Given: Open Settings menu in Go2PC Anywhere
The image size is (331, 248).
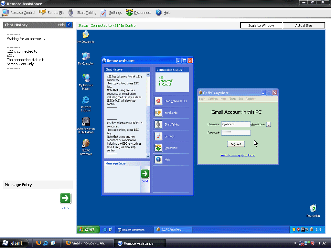Looking at the screenshot, I should pos(213,99).
